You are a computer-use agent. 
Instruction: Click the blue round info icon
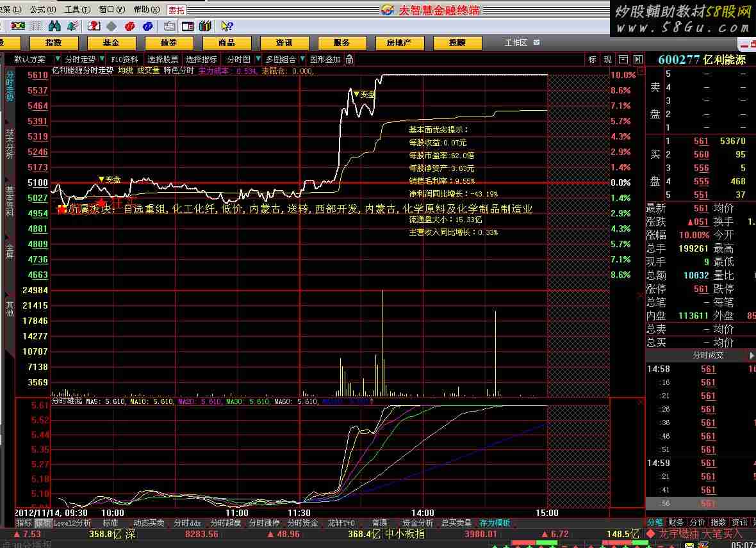(x=147, y=26)
